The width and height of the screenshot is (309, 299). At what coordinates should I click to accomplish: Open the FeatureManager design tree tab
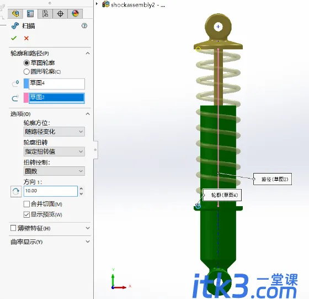click(x=15, y=14)
